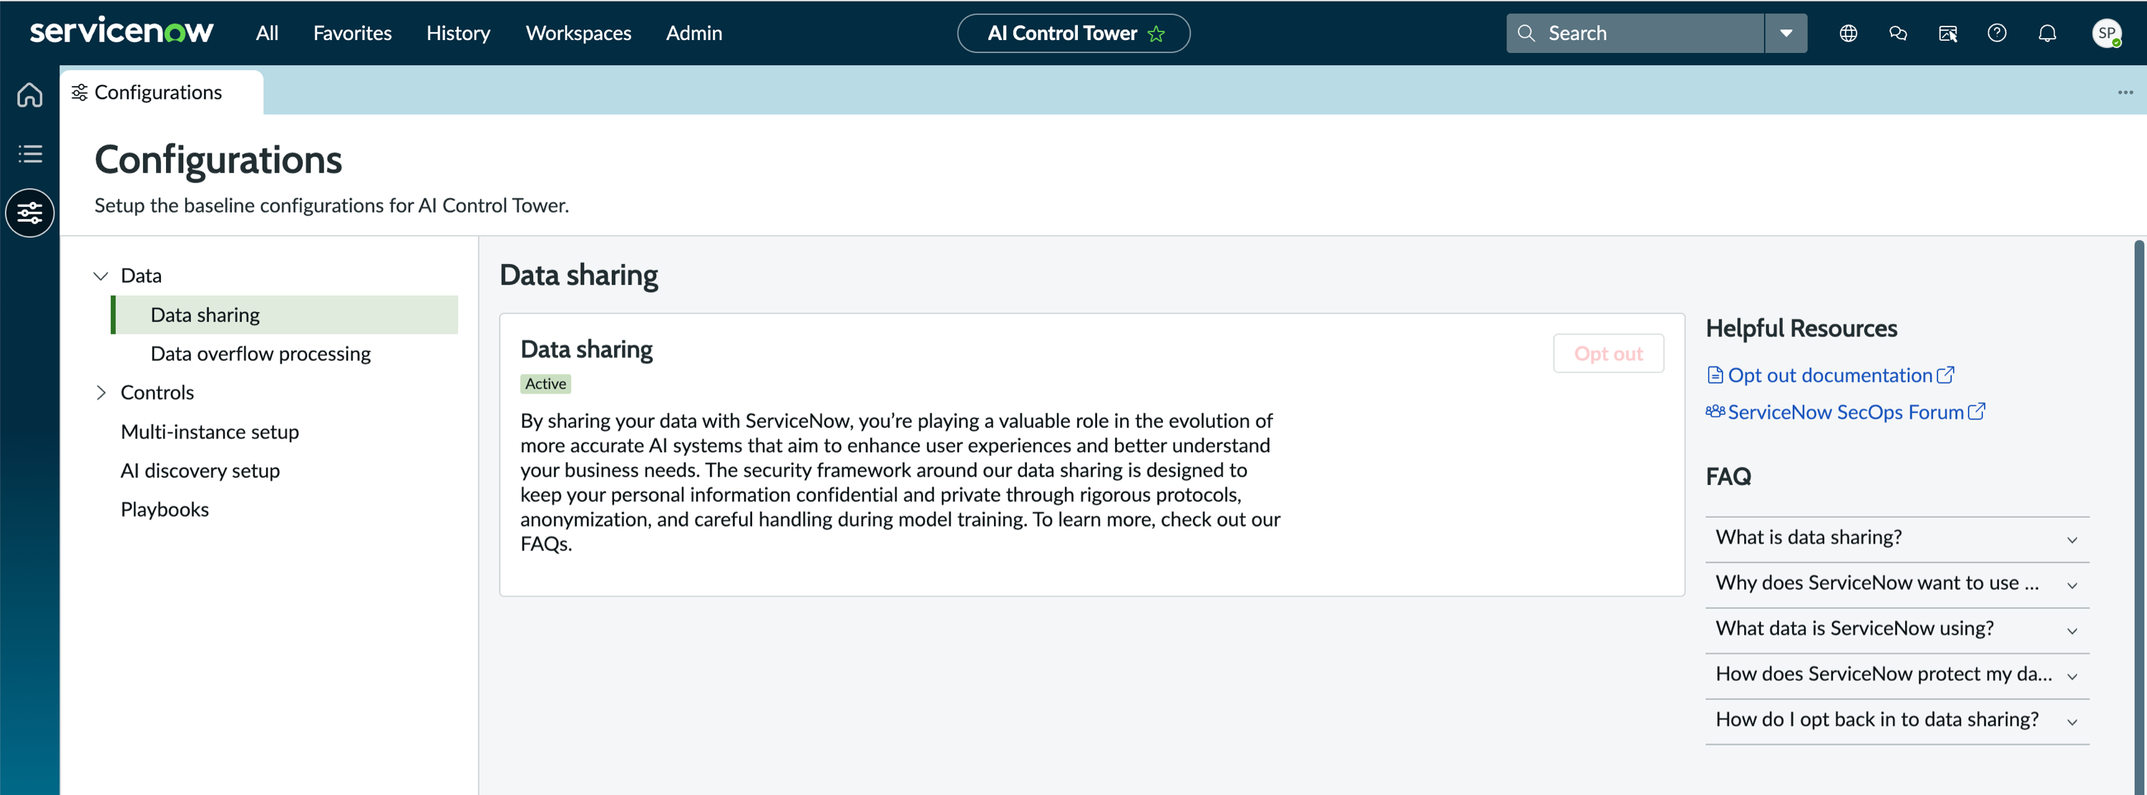Collapse the Data tree section

click(x=101, y=275)
